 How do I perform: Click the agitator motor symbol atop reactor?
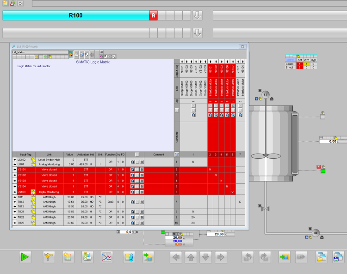pyautogui.click(x=266, y=95)
